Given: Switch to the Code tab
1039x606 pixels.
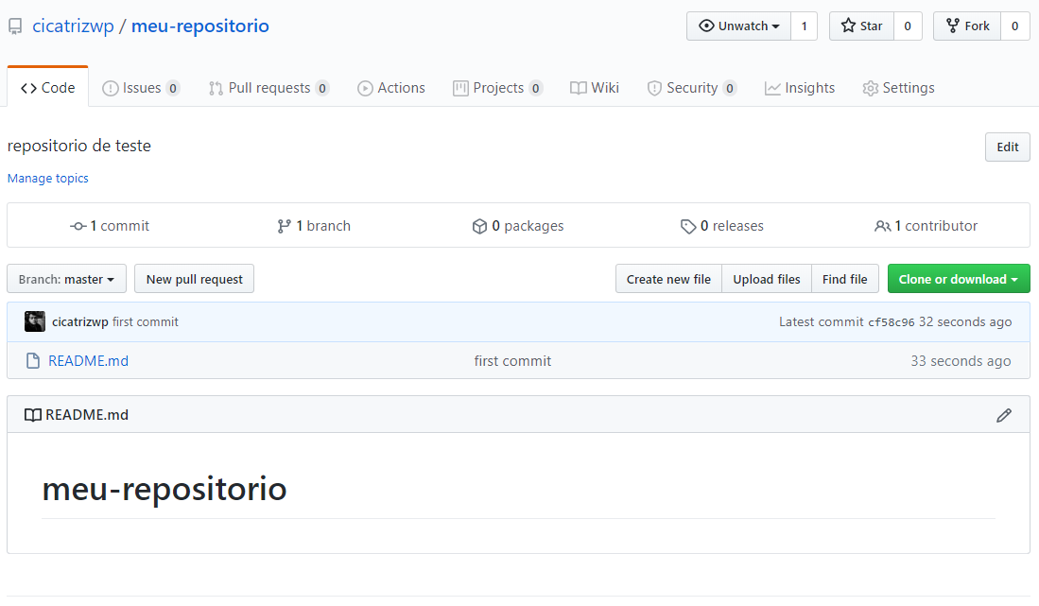Looking at the screenshot, I should tap(47, 88).
